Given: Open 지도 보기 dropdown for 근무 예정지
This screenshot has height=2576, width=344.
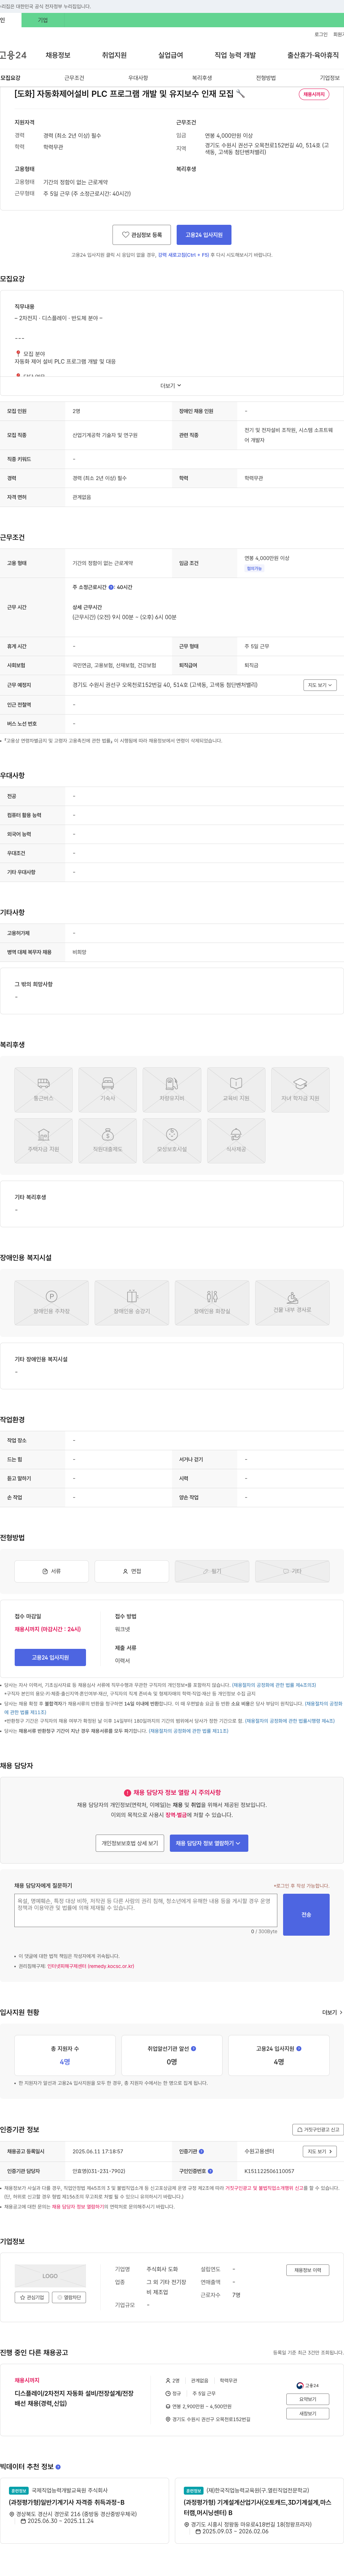Looking at the screenshot, I should tap(320, 685).
